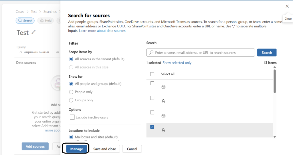
Task: Choose the Groups only radio option
Action: point(71,100)
